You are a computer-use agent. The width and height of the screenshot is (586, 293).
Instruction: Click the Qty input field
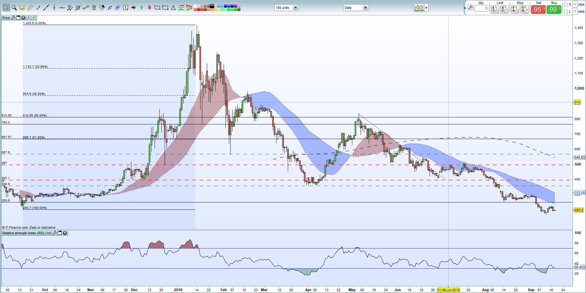click(481, 8)
